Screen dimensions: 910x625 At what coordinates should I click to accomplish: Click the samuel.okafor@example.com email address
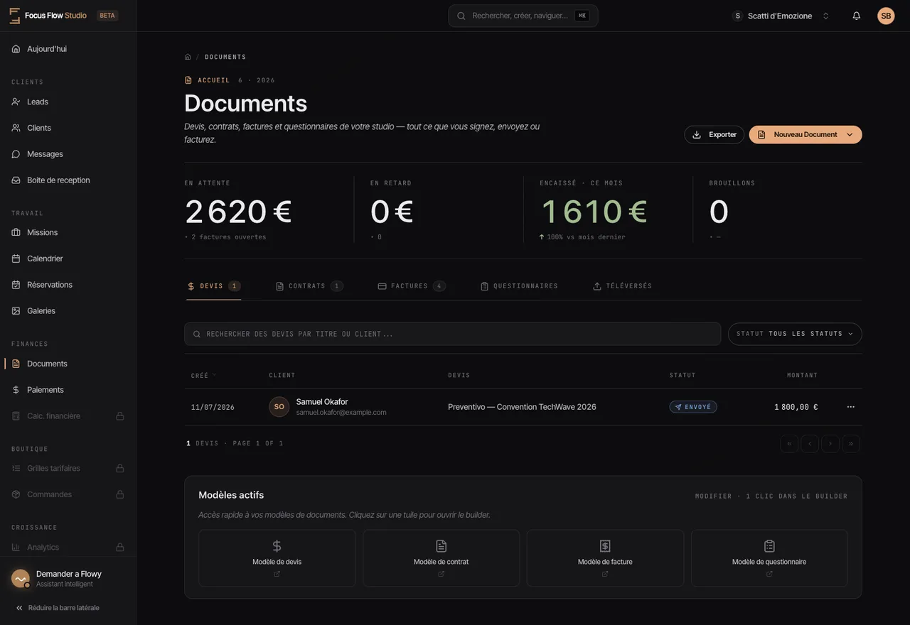pos(341,413)
